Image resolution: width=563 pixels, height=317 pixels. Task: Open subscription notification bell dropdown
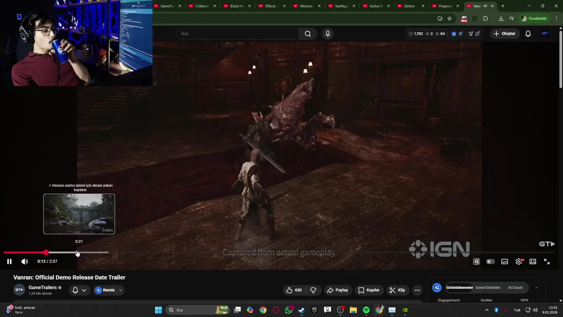(79, 290)
